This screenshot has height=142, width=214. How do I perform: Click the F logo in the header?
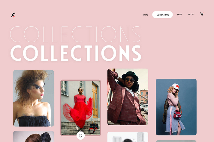click(x=13, y=15)
